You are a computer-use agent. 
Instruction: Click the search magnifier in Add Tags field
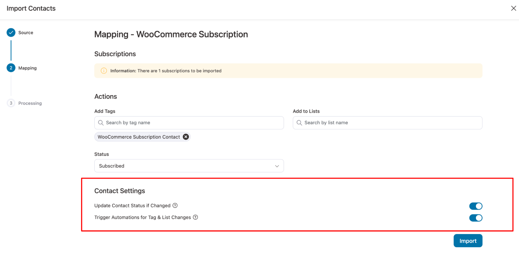101,122
